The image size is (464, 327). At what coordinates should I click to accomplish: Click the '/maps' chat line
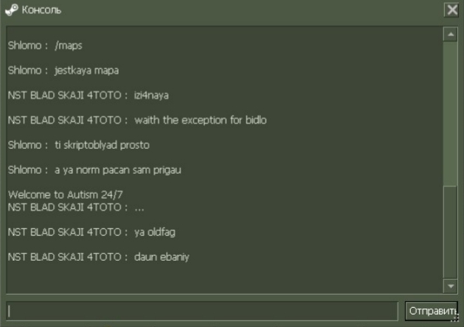coord(45,46)
